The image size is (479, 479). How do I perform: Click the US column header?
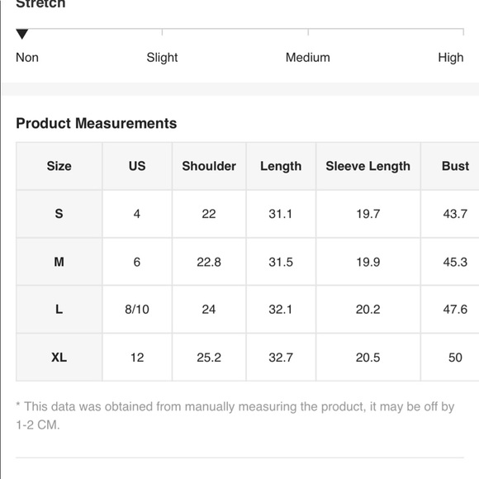pyautogui.click(x=137, y=166)
